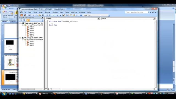
Task: Click the Toolbox toolbar icon
Action: coord(77,15)
